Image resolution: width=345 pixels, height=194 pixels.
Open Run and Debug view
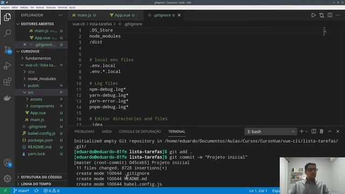[7, 66]
